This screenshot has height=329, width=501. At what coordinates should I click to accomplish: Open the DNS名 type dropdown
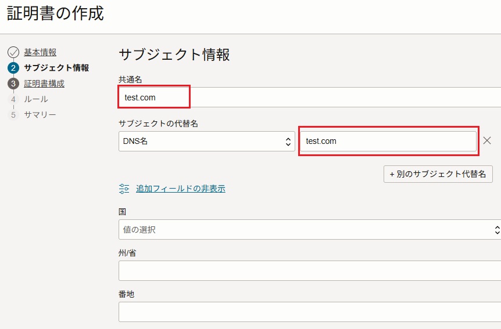click(207, 141)
